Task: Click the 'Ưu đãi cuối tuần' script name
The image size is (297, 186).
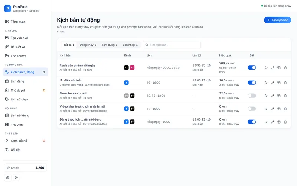Action: point(71,80)
